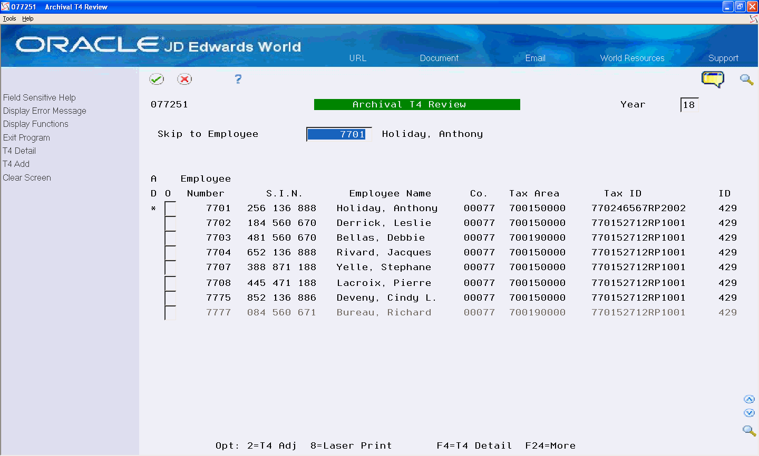
Task: Click option field for employee 7701
Action: (170, 209)
